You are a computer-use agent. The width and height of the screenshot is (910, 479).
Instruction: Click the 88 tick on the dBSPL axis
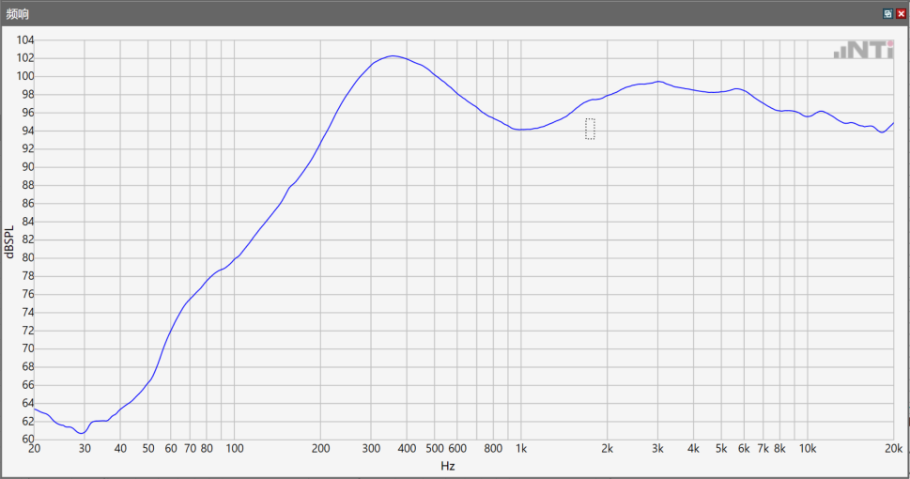(x=28, y=185)
